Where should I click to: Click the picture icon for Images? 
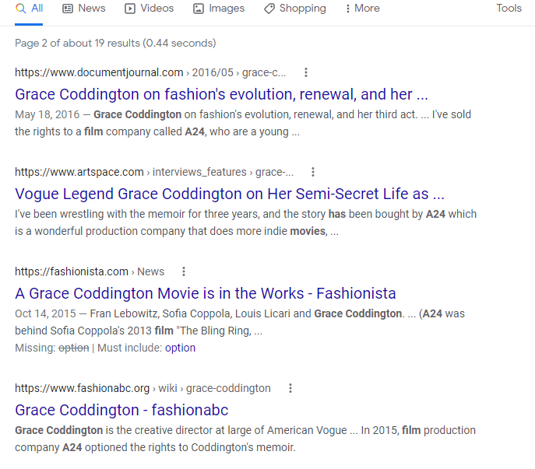(199, 9)
